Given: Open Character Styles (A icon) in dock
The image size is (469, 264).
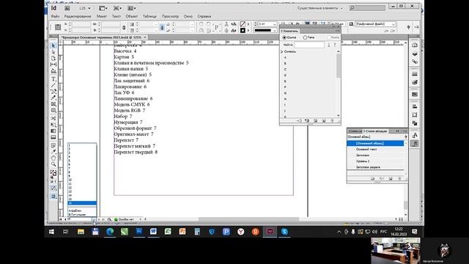Looking at the screenshot, I should pos(415,135).
